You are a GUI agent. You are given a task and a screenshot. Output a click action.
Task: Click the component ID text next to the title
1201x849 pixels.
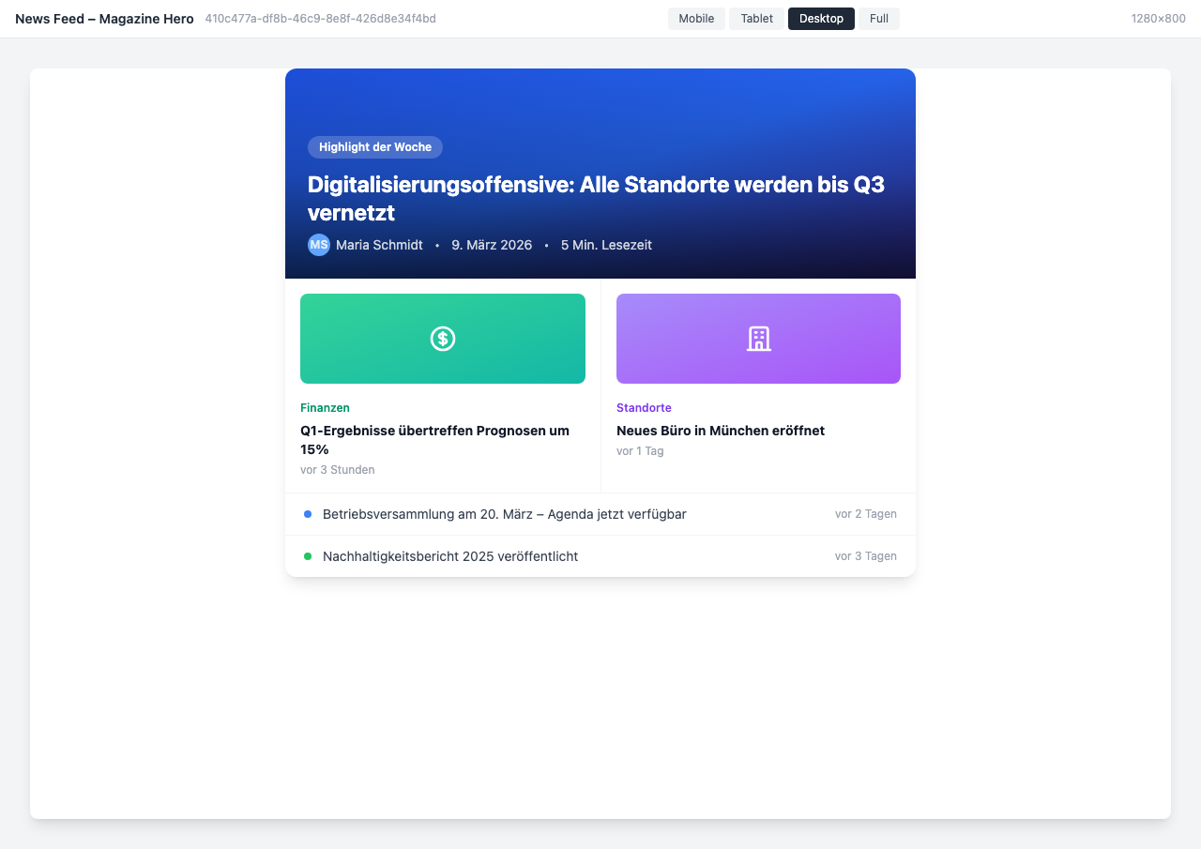(x=320, y=18)
